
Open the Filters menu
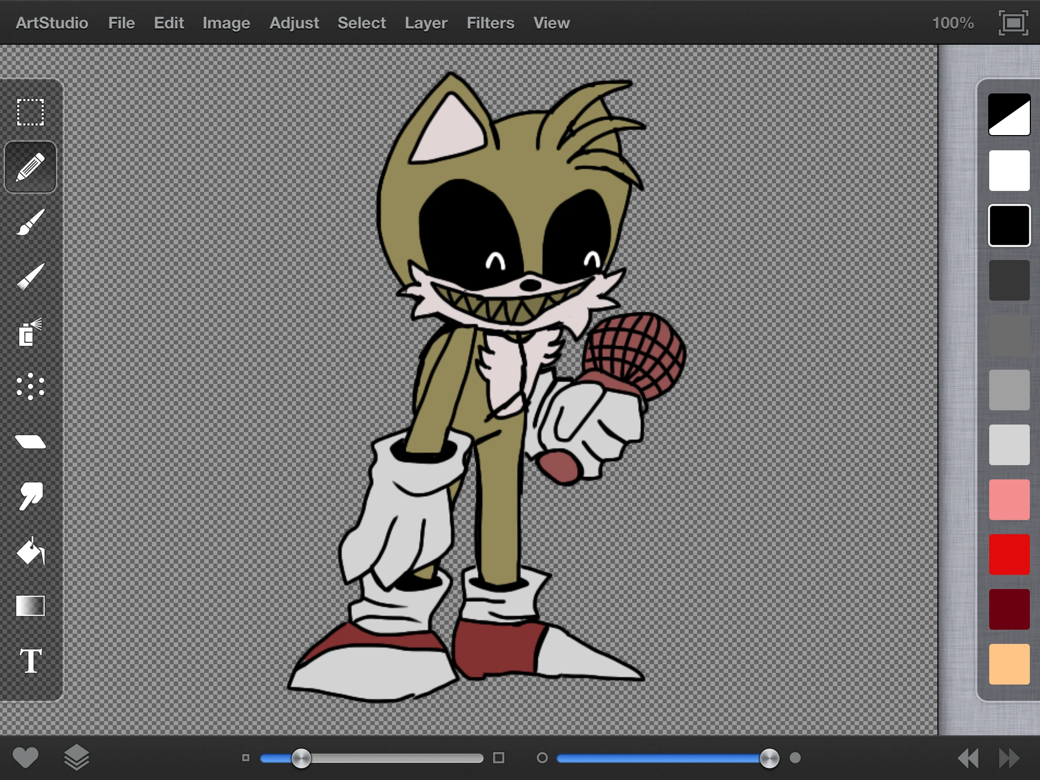(490, 23)
